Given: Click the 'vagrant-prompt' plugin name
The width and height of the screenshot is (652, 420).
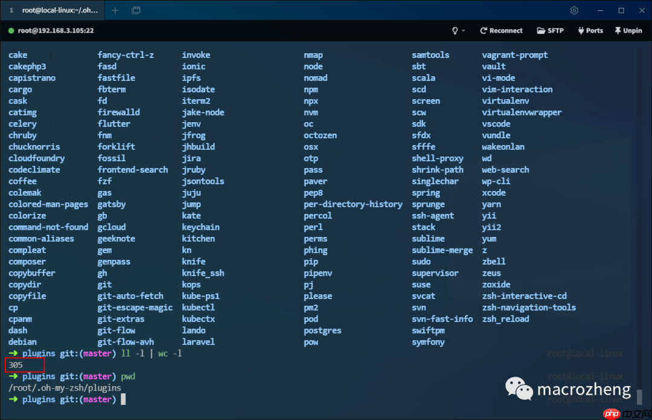Looking at the screenshot, I should coord(515,55).
